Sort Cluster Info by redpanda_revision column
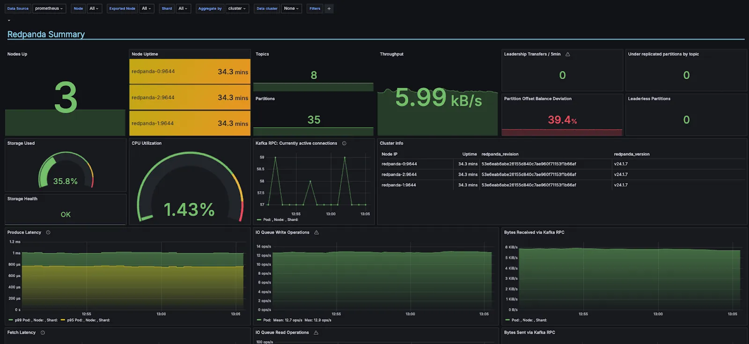The width and height of the screenshot is (749, 344). pos(500,154)
